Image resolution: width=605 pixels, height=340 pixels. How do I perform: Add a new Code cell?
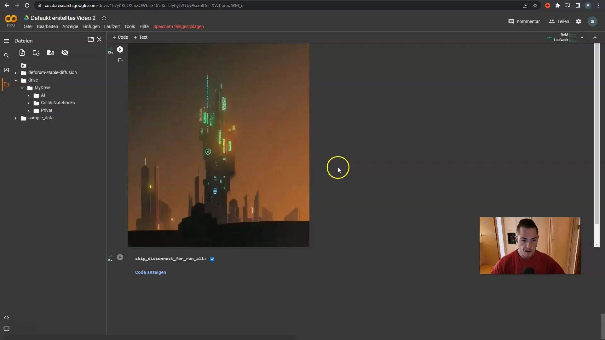click(x=120, y=37)
